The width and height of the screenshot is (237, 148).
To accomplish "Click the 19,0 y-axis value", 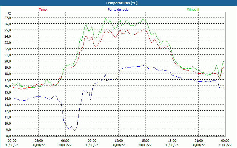I will click(8, 67).
